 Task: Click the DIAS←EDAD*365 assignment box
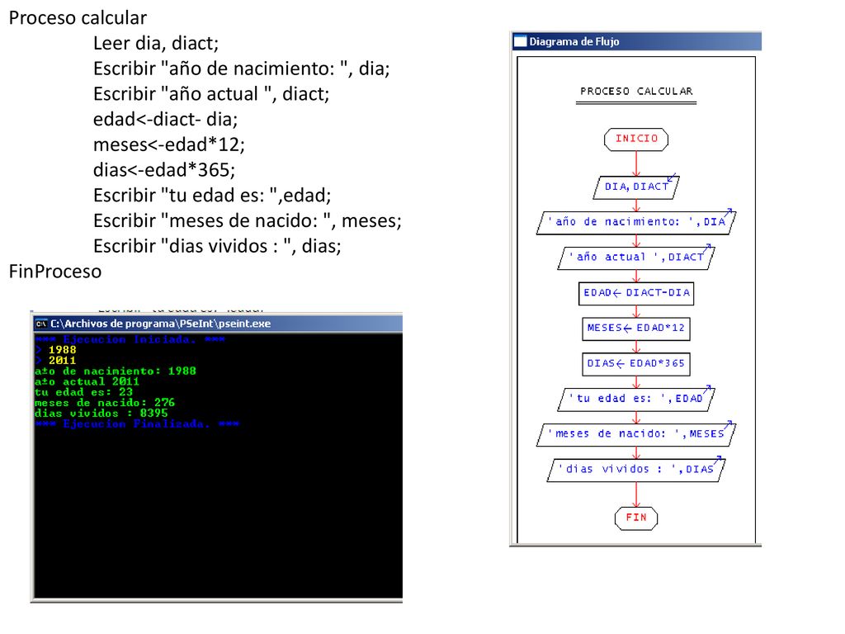(x=636, y=363)
